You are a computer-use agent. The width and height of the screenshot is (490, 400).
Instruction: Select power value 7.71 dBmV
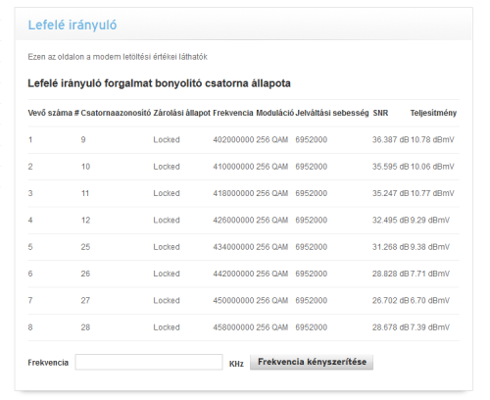(x=430, y=274)
